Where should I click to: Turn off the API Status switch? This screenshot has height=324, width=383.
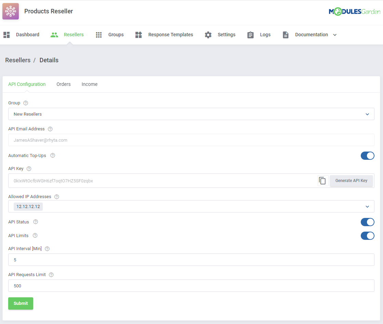tap(367, 222)
